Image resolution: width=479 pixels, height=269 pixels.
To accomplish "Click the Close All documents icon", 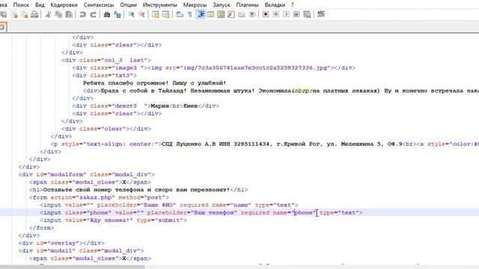I will [24, 14].
